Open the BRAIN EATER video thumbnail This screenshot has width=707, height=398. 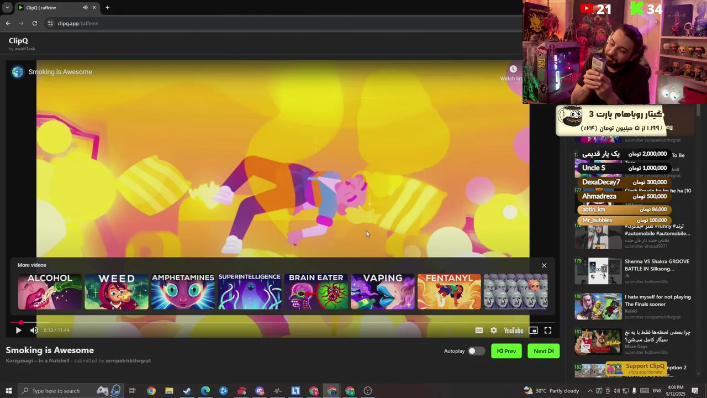(x=316, y=291)
